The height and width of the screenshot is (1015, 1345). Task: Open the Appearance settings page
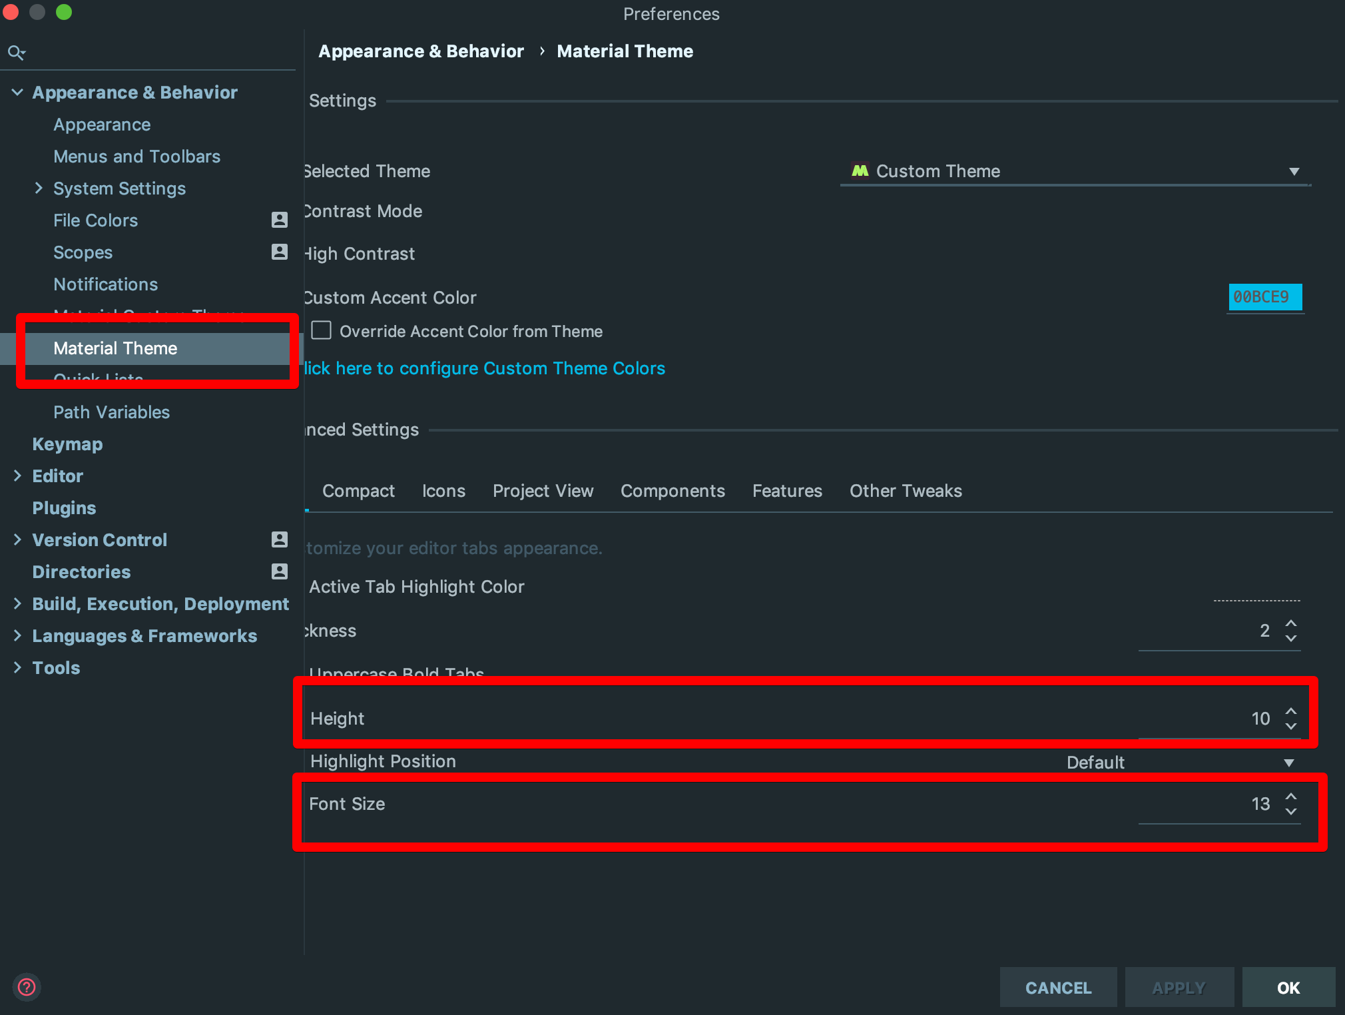(x=102, y=125)
